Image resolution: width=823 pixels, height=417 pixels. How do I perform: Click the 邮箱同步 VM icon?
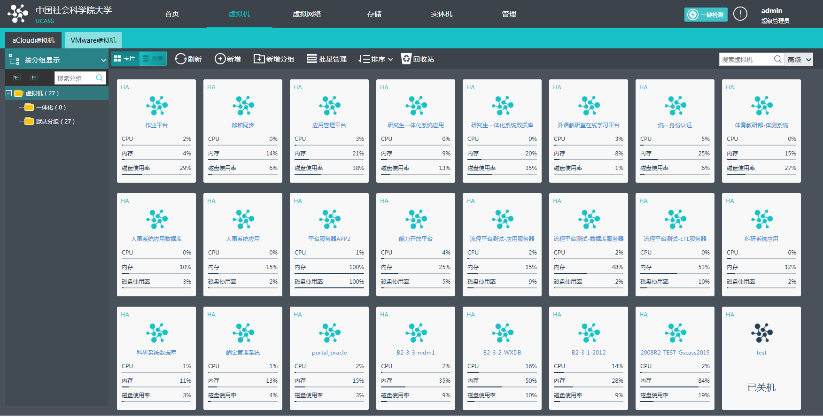tap(243, 106)
